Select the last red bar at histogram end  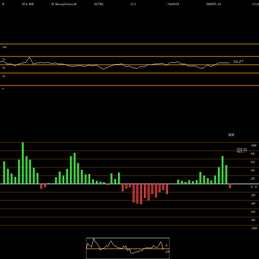coord(230,186)
